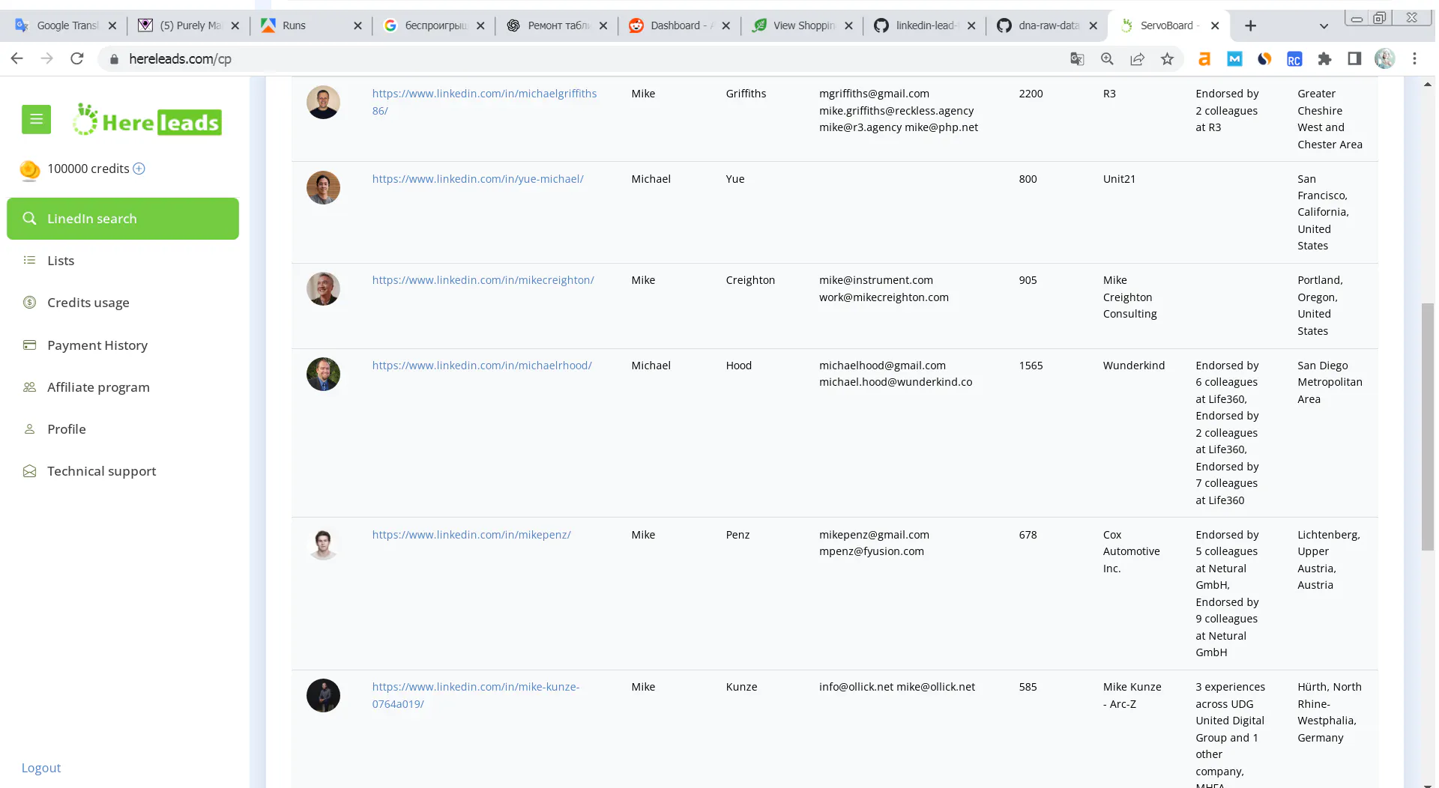This screenshot has width=1439, height=788.
Task: Click the Technical support envelope icon
Action: click(x=29, y=471)
